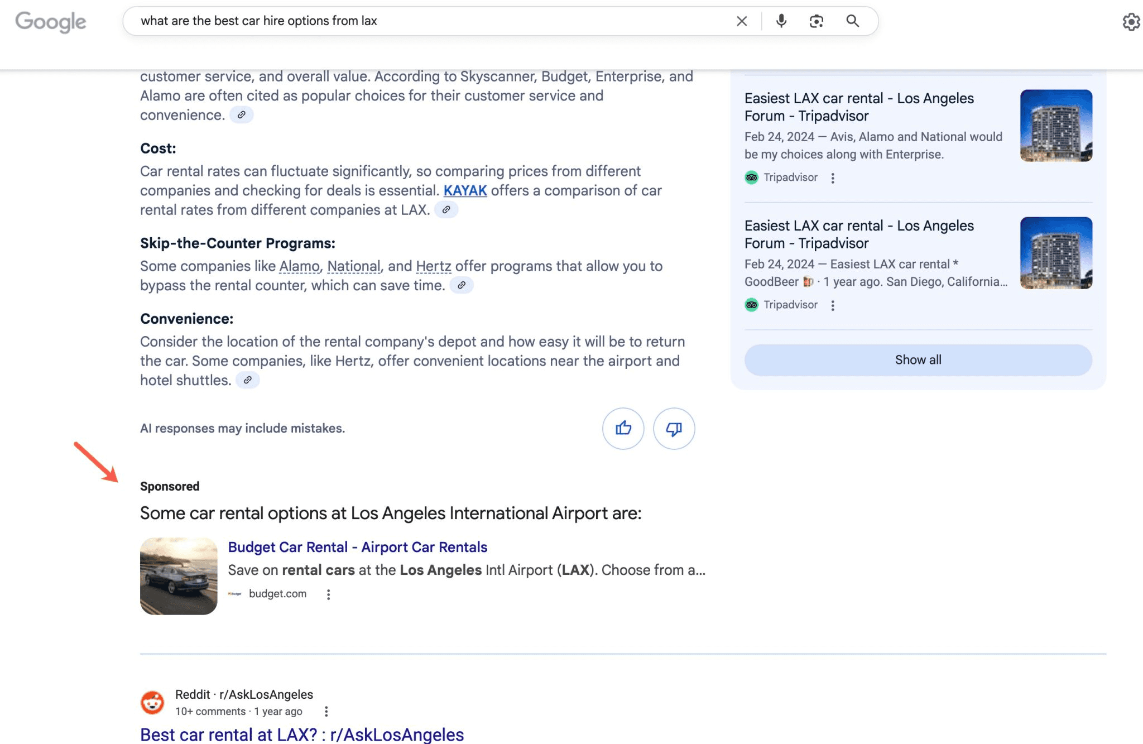The width and height of the screenshot is (1143, 744).
Task: Open 'Best car rental at LAX?' Reddit link
Action: pyautogui.click(x=302, y=735)
